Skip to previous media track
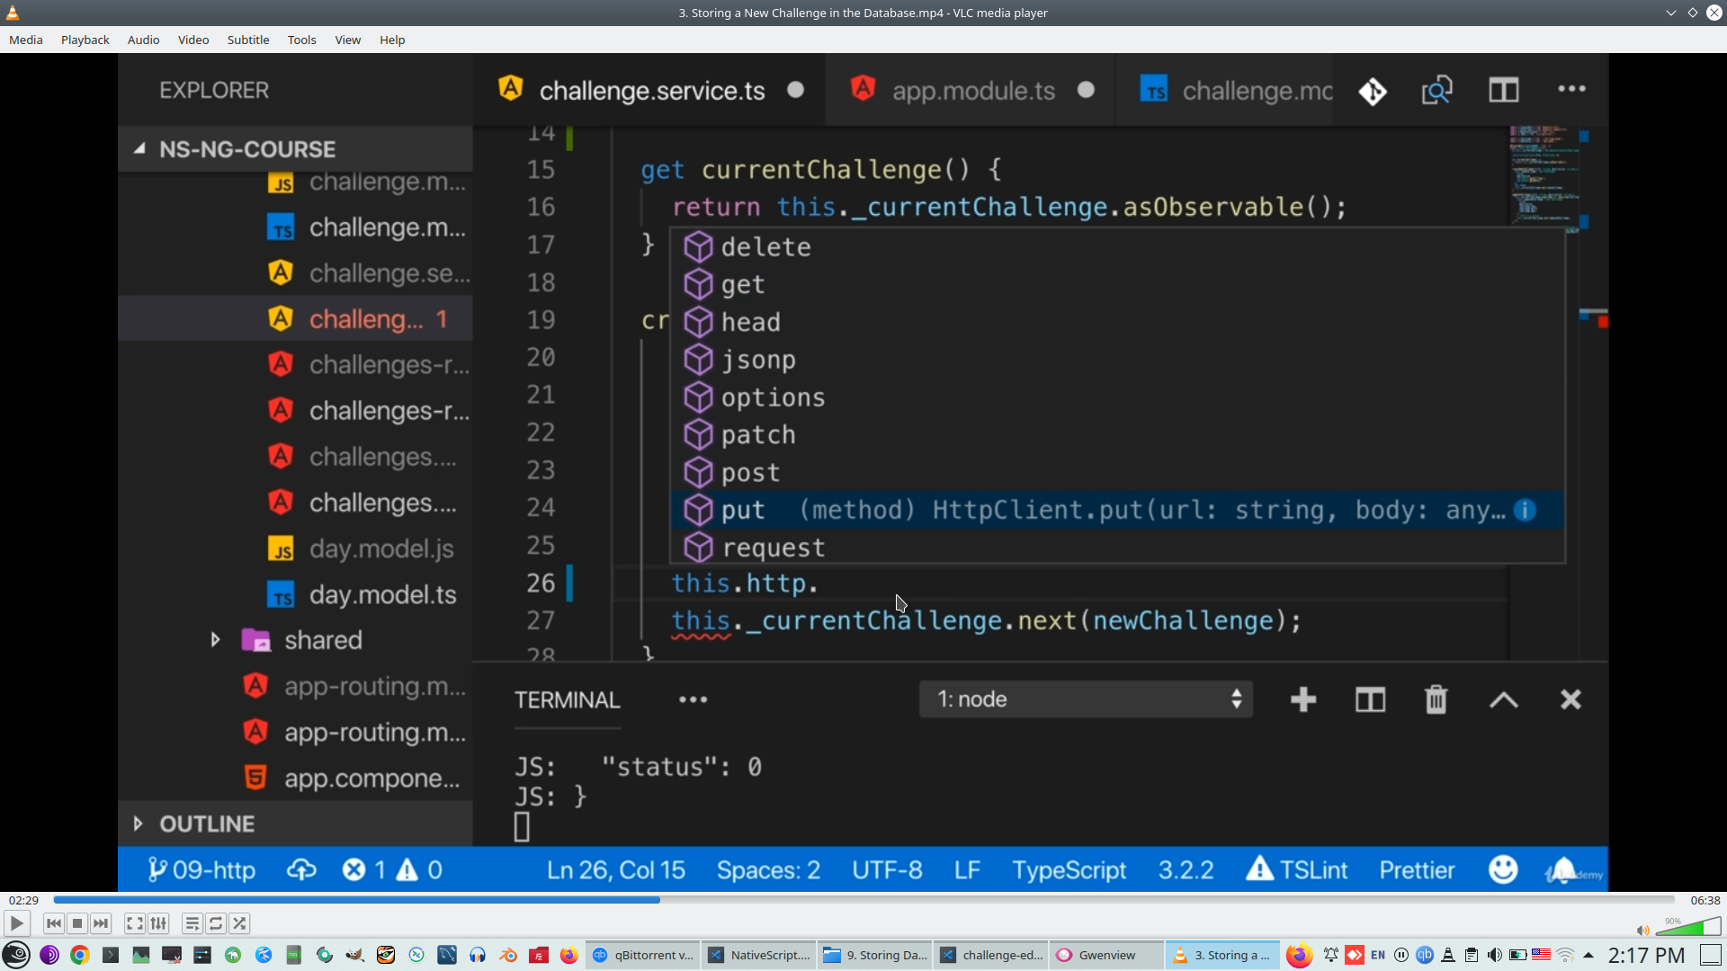Screen dimensions: 1727x971 [x=53, y=923]
